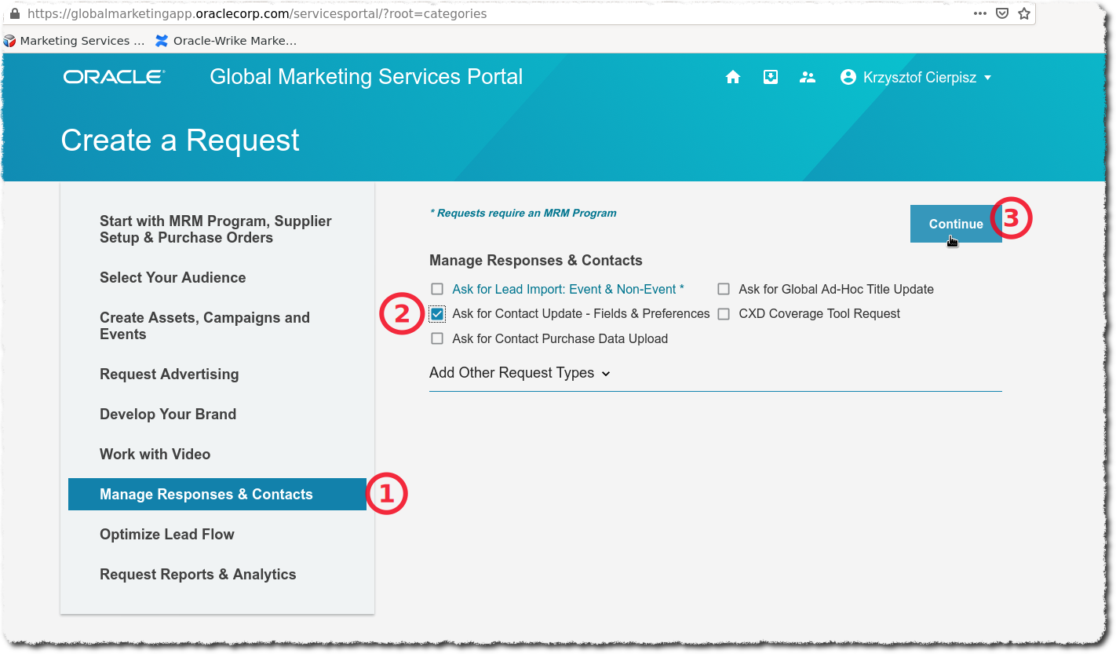Select Select Your Audience category
This screenshot has width=1116, height=654.
(173, 277)
